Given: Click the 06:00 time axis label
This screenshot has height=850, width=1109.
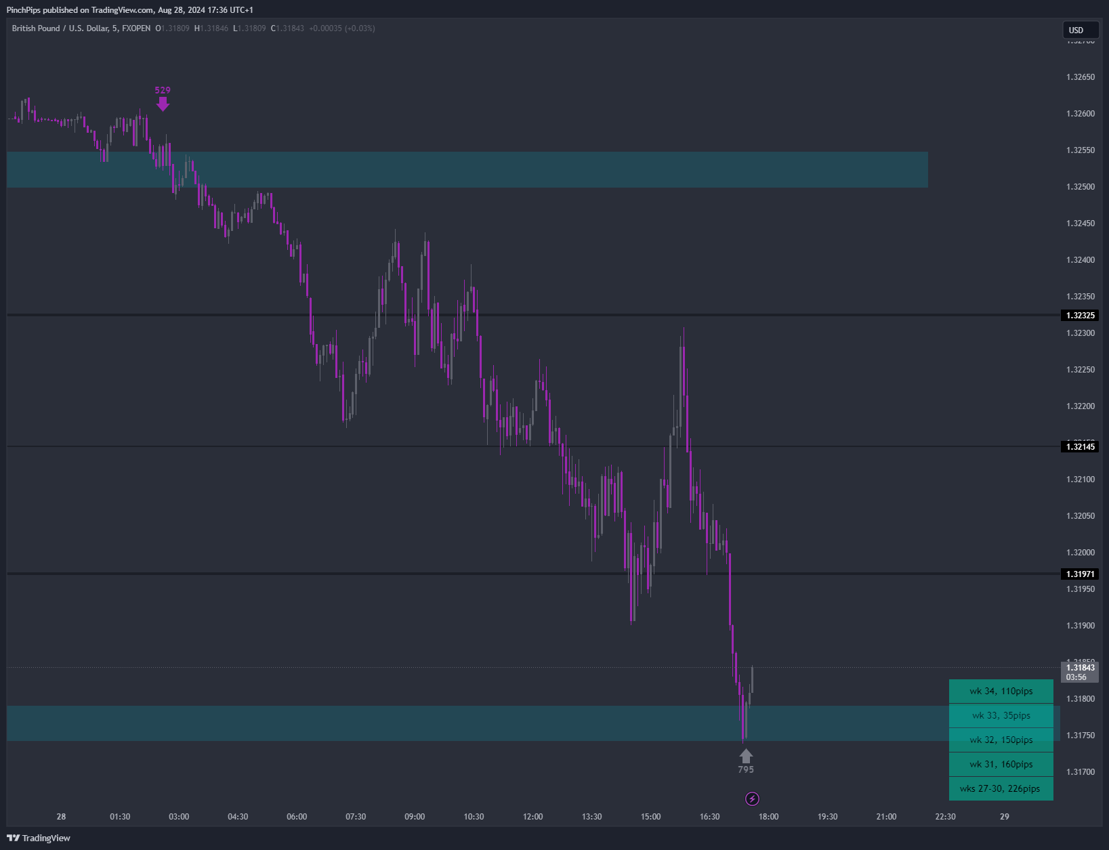Looking at the screenshot, I should tap(297, 817).
